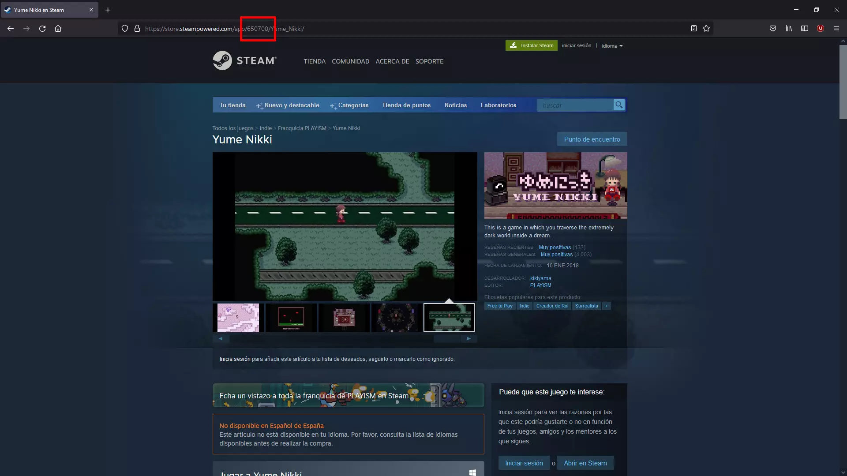Open tracking protection shield info
847x476 pixels.
[125, 29]
